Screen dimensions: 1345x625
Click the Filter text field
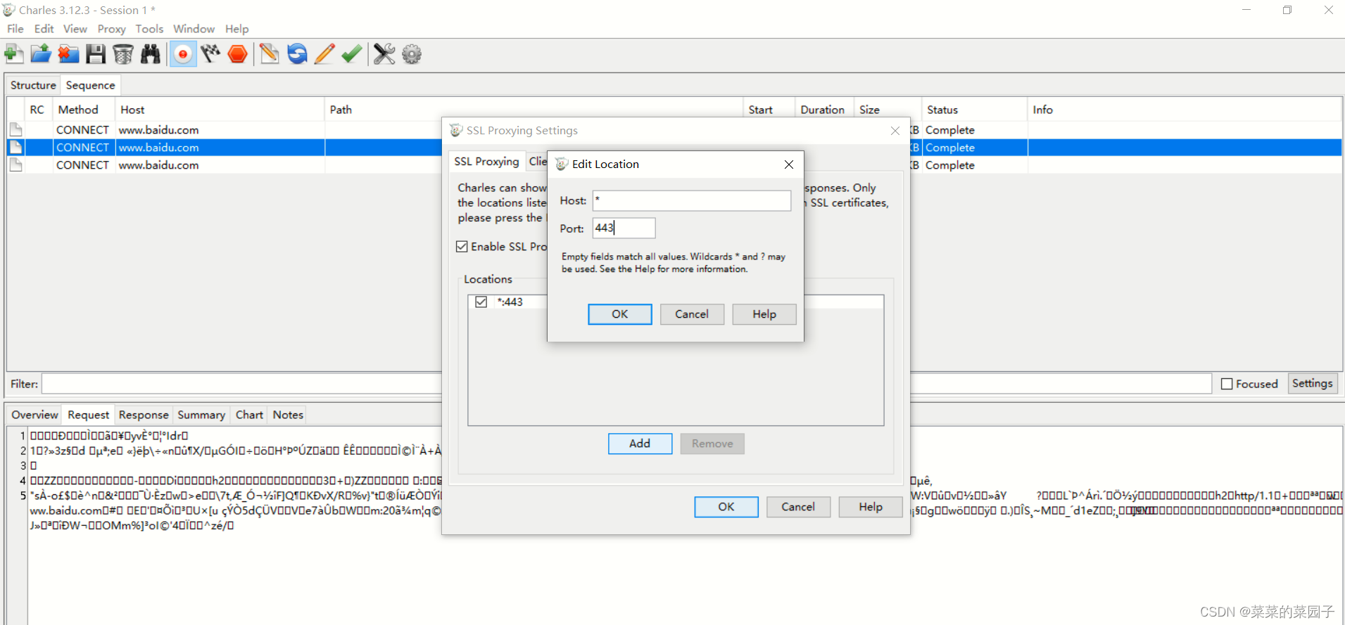pyautogui.click(x=626, y=384)
